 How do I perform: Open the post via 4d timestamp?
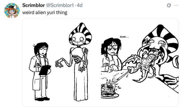pos(79,5)
